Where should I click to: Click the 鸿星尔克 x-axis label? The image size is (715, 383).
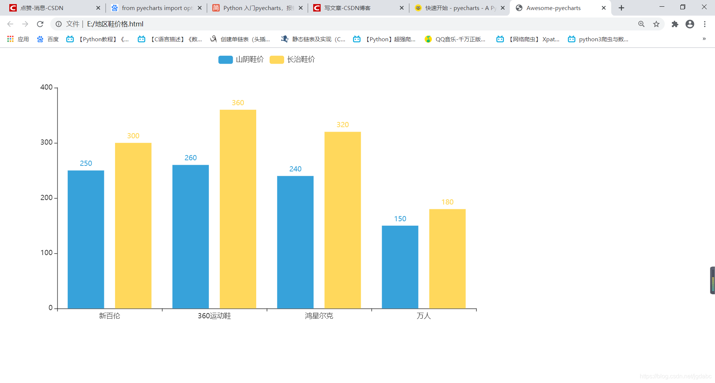tap(319, 316)
